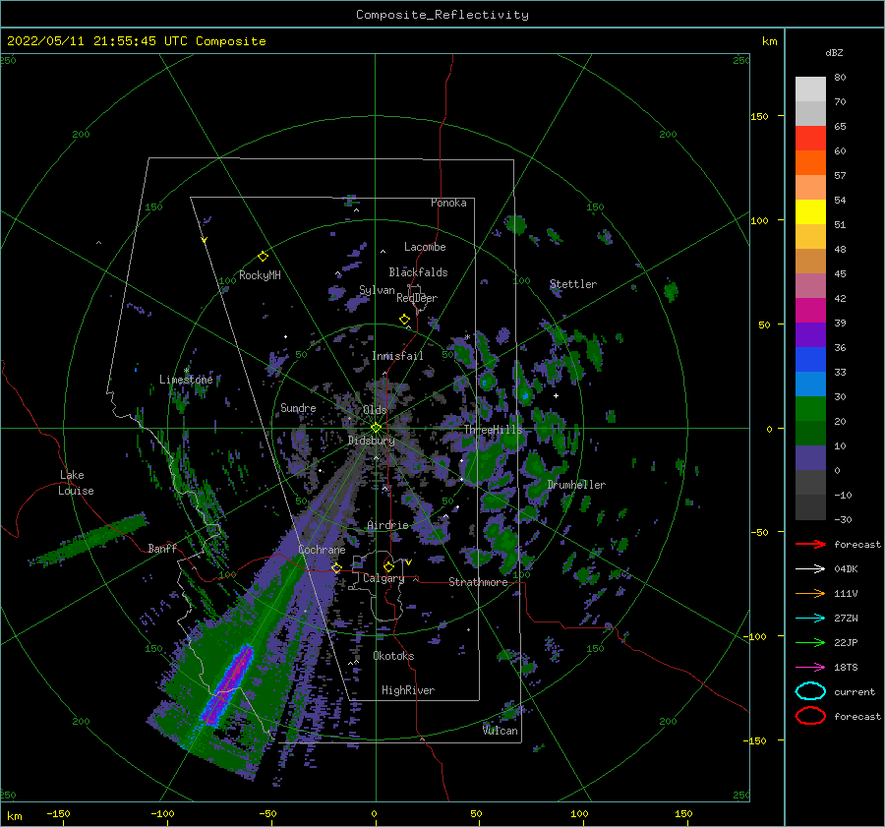The image size is (885, 827).
Task: Select the orange 111V arrow icon
Action: click(810, 593)
